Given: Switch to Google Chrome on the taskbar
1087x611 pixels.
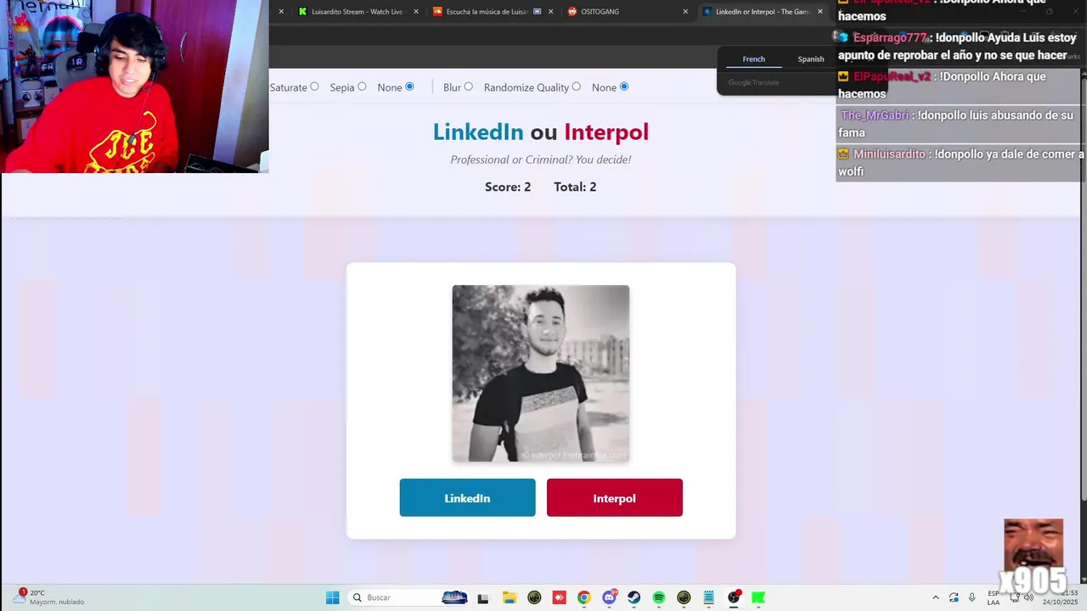Looking at the screenshot, I should pos(583,597).
